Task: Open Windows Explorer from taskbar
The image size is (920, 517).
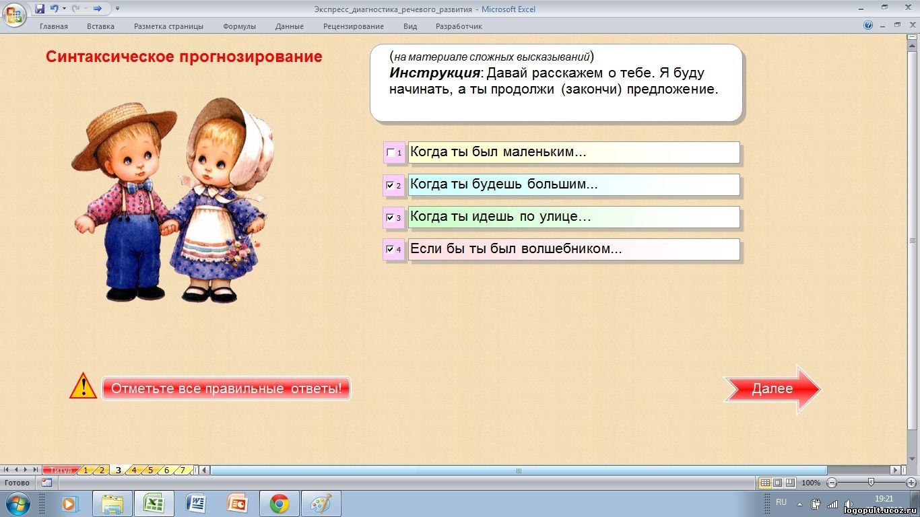Action: coord(112,504)
